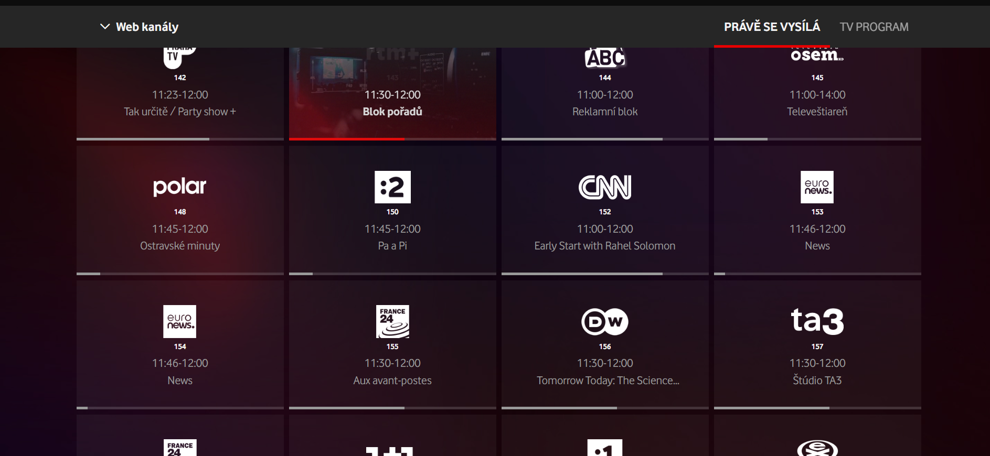Screen dimensions: 990x456
Task: Open Early Start with Rahel Solomon
Action: point(604,246)
